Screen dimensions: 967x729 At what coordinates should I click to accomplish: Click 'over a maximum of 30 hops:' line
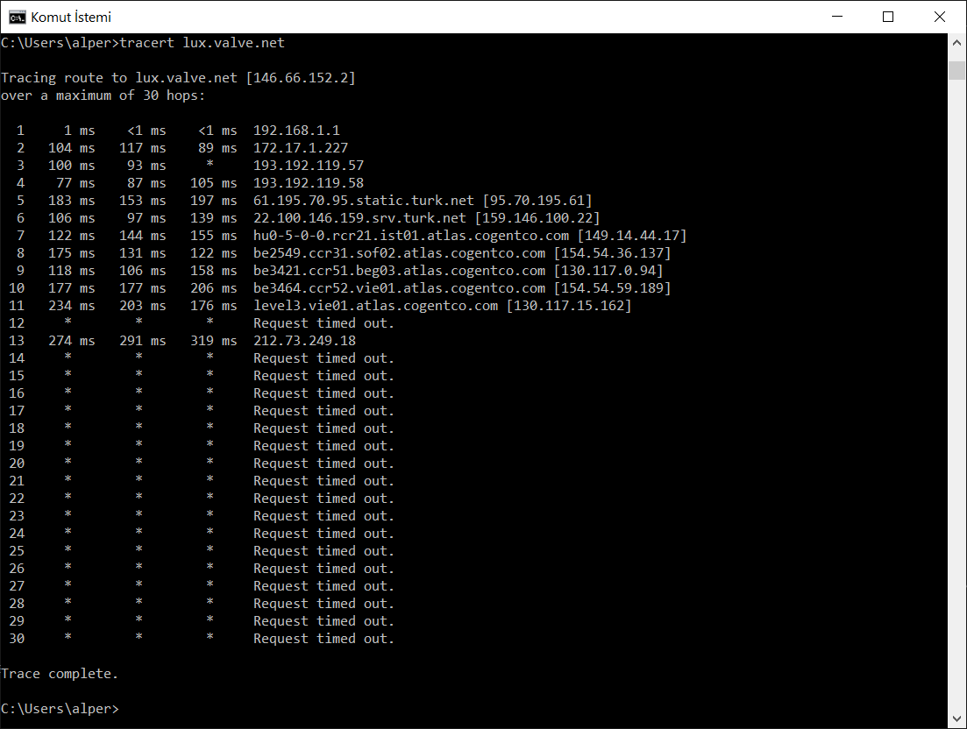click(x=103, y=96)
